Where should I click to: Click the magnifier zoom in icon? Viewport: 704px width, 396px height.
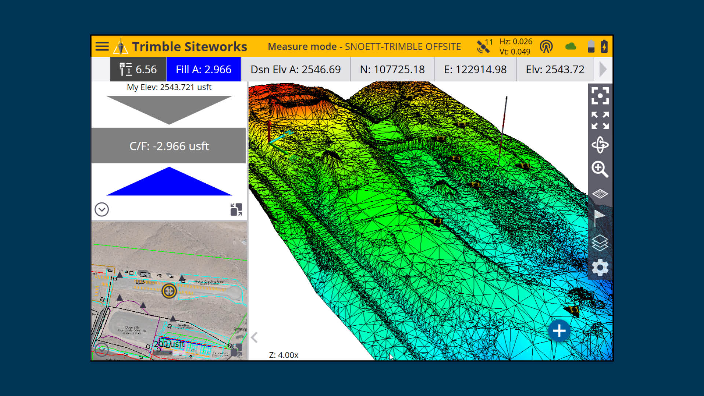coord(600,169)
